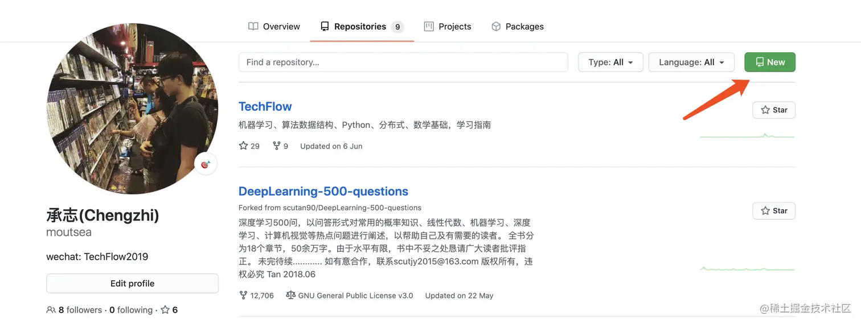
Task: Open the Overview tab
Action: pyautogui.click(x=274, y=26)
